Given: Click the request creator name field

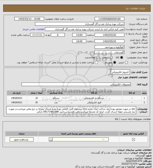Looking at the screenshot, I should coord(85,29).
